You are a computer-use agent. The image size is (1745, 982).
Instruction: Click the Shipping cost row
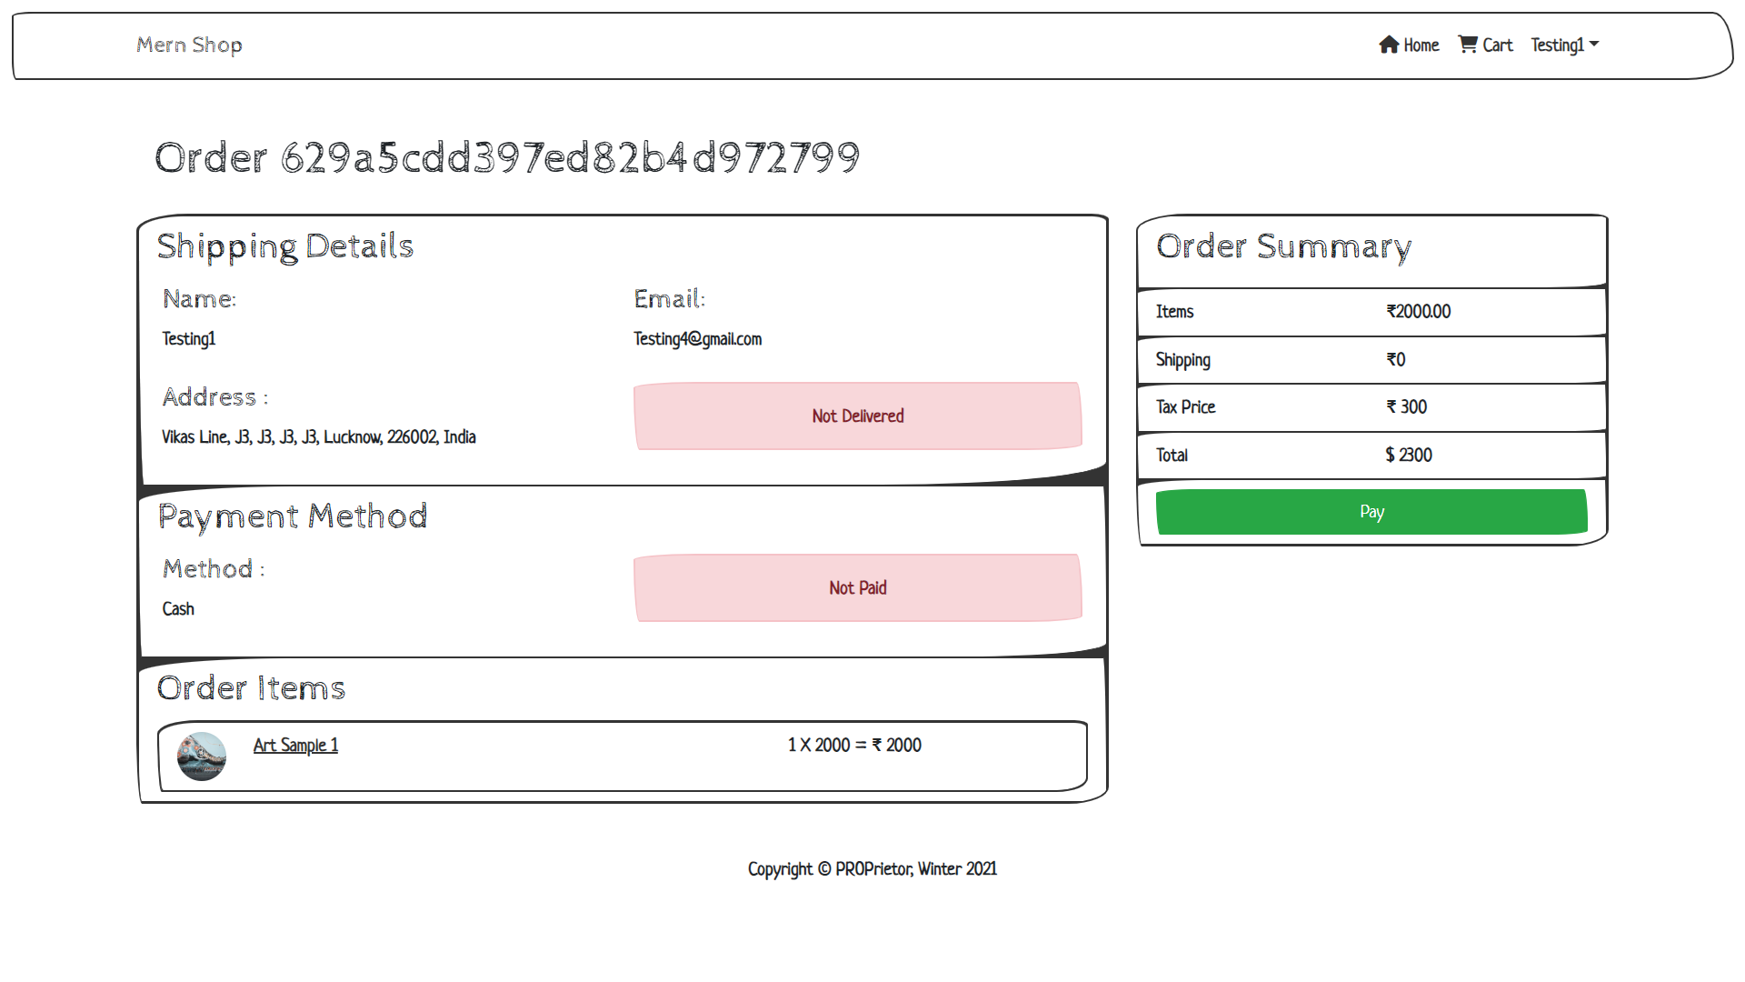click(1371, 359)
